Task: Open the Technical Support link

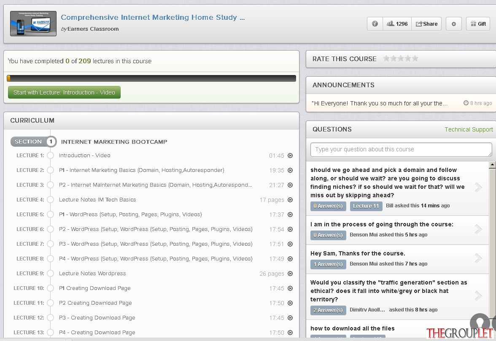Action: pos(469,129)
